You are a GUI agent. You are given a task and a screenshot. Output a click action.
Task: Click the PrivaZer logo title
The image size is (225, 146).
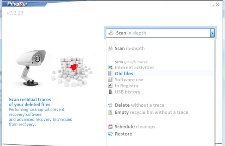coord(17,4)
